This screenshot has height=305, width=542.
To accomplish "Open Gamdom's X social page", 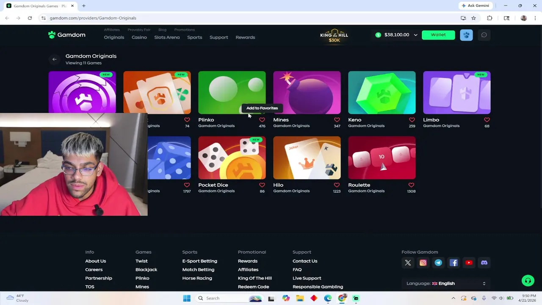I will [x=408, y=263].
